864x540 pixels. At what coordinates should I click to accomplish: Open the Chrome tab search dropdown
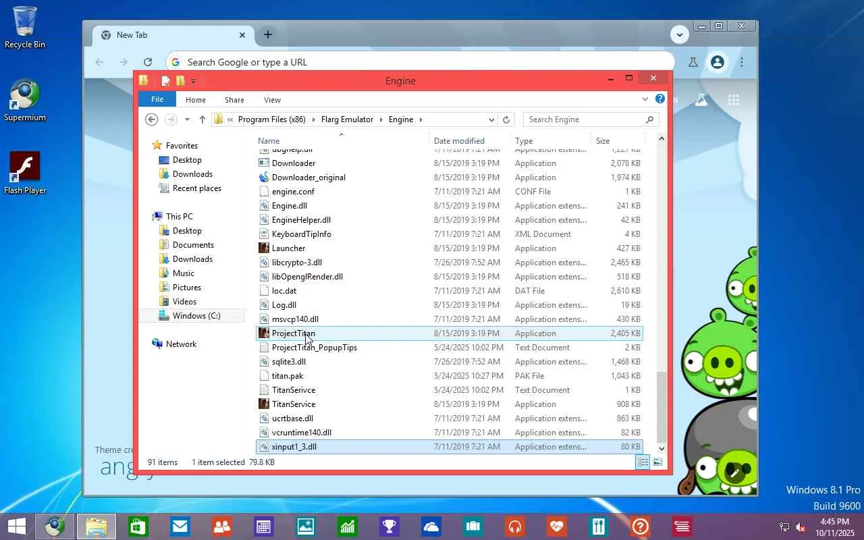coord(679,34)
